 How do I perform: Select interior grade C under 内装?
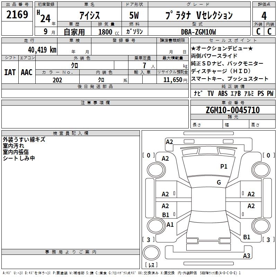click(270, 32)
